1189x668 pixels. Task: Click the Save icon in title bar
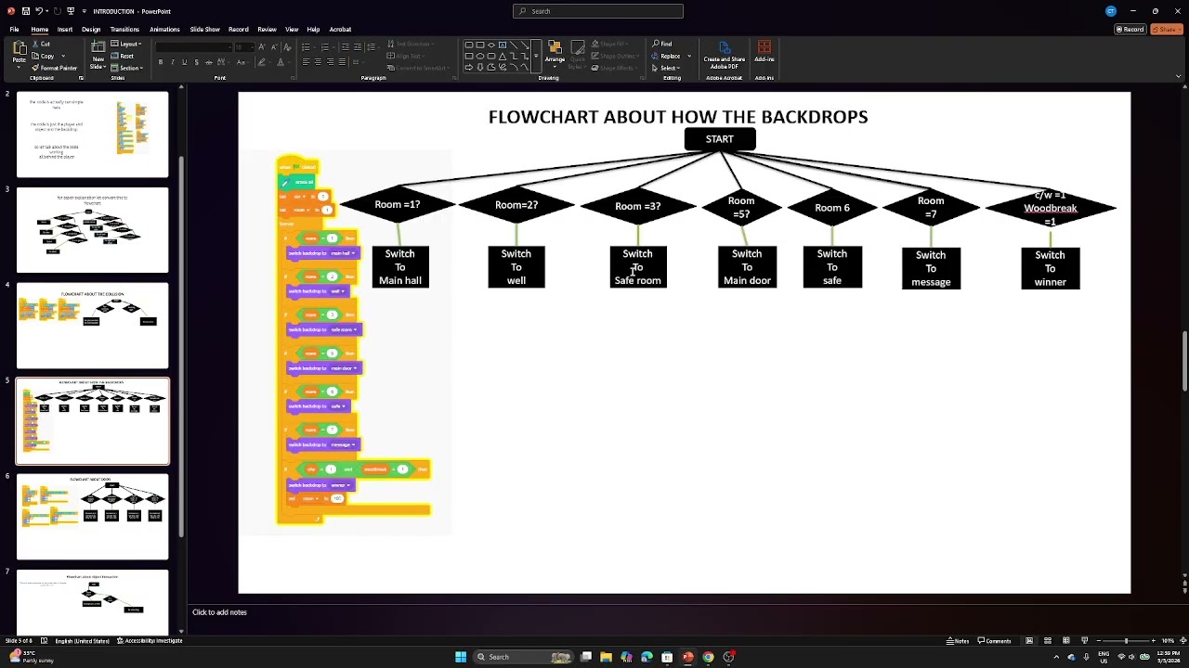(x=25, y=11)
